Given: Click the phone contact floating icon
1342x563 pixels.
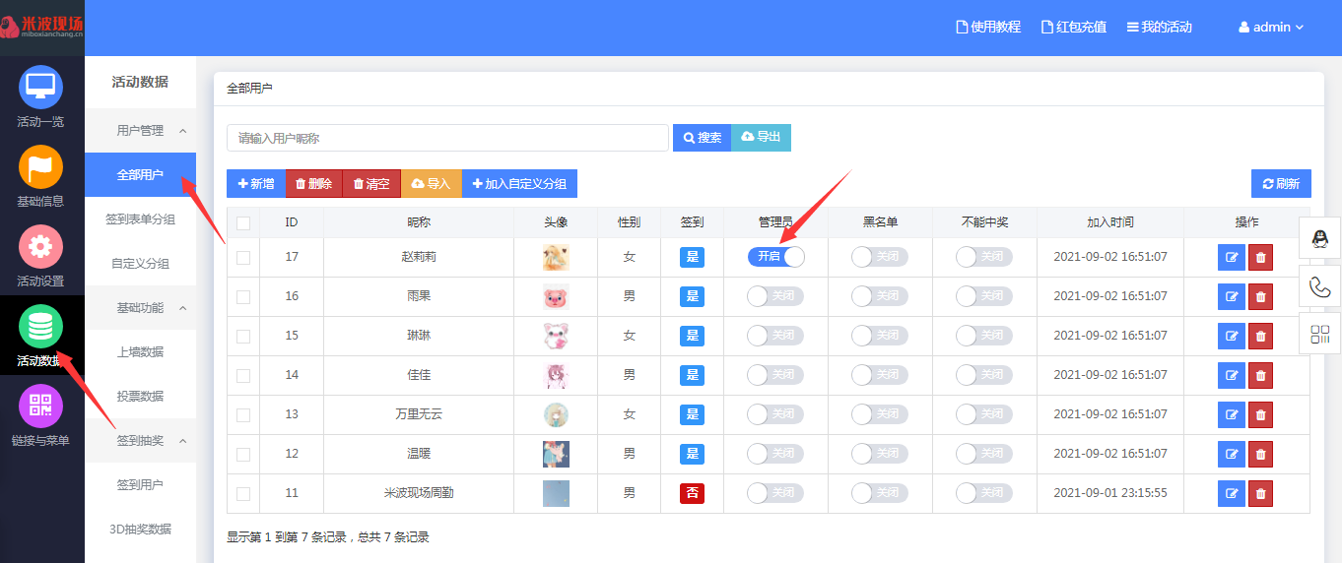Looking at the screenshot, I should [1319, 286].
